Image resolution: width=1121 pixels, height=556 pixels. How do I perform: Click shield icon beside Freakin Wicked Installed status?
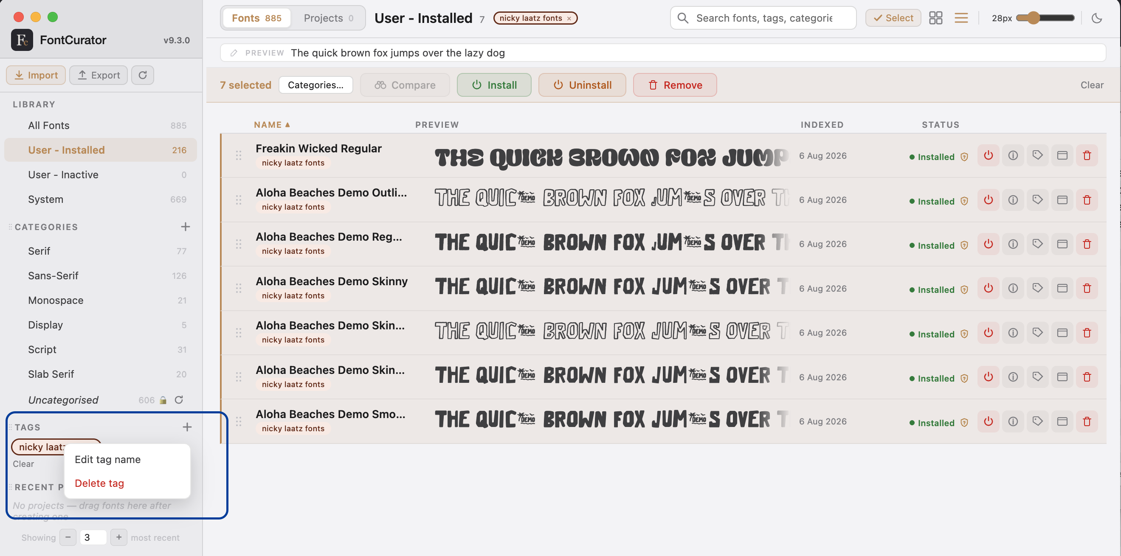coord(964,157)
